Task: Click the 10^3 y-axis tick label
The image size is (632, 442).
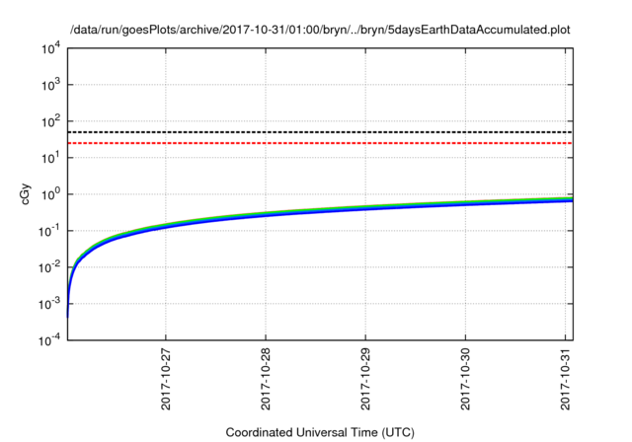Action: [50, 85]
